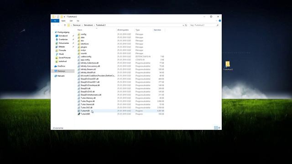Click the refresh icon in address bar
The image size is (292, 164).
click(186, 25)
